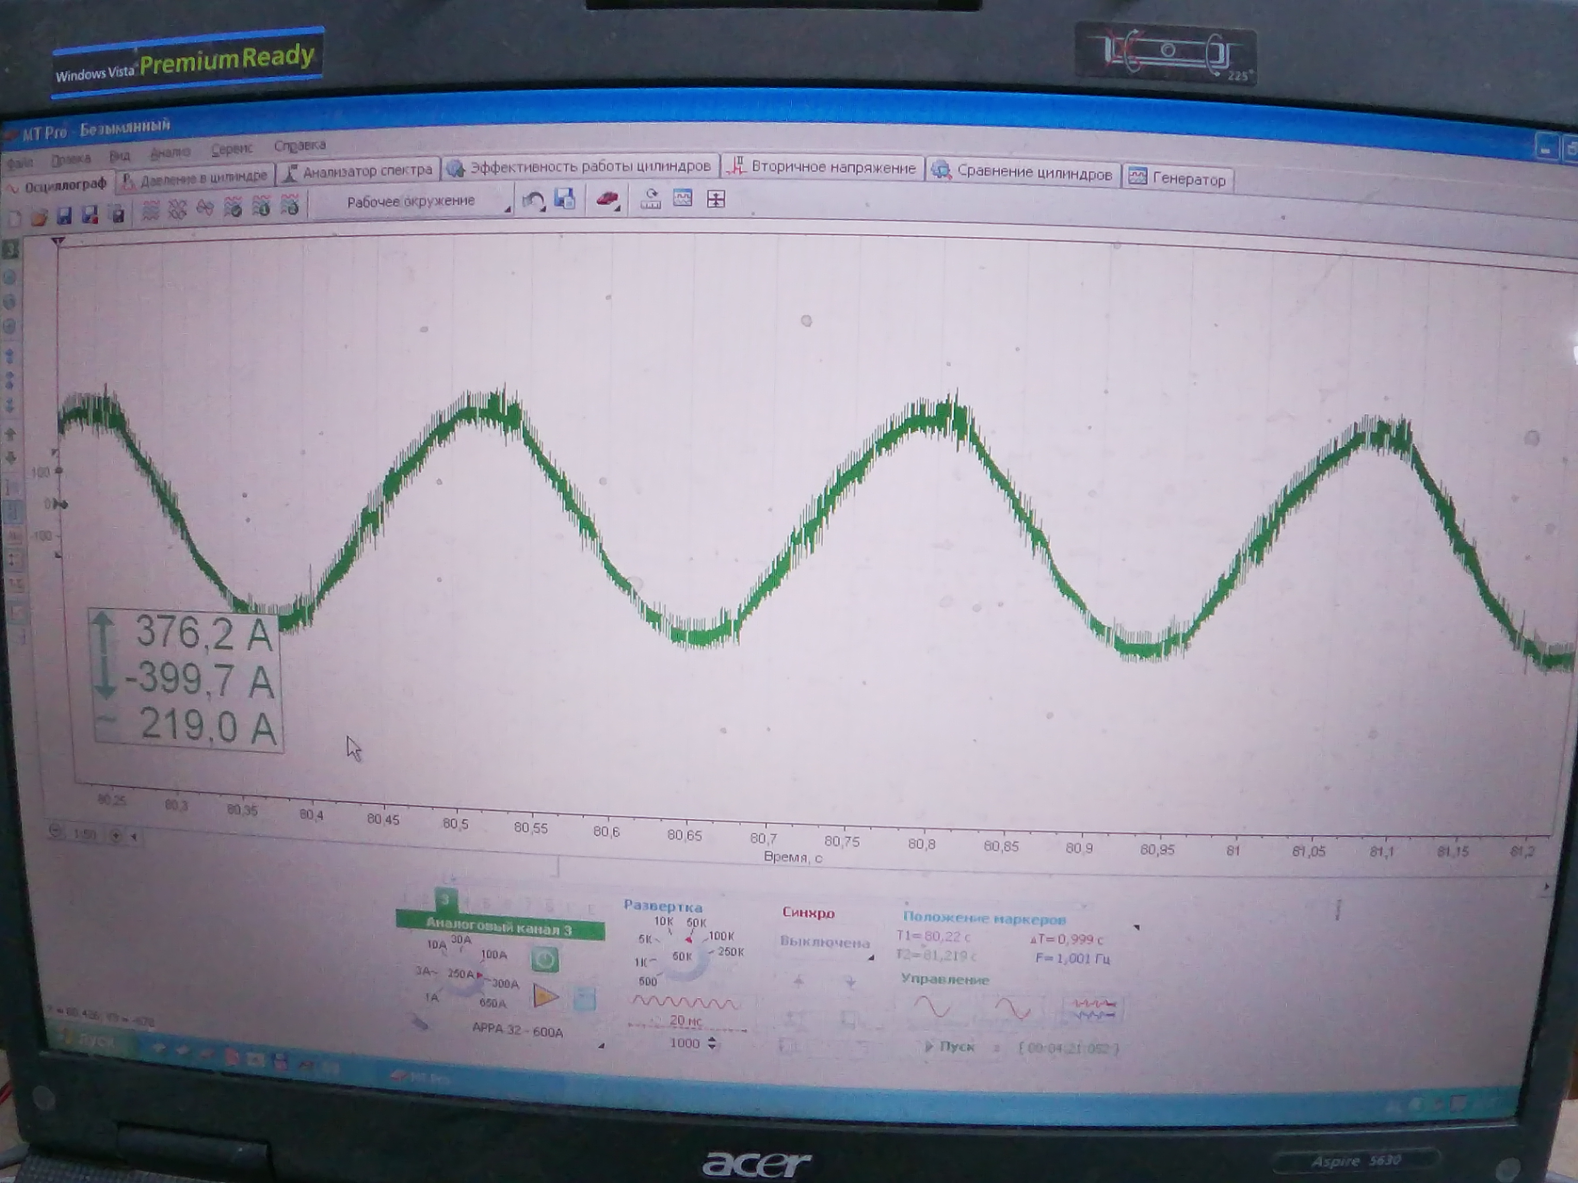
Task: Click the light blue filter button
Action: (x=584, y=998)
